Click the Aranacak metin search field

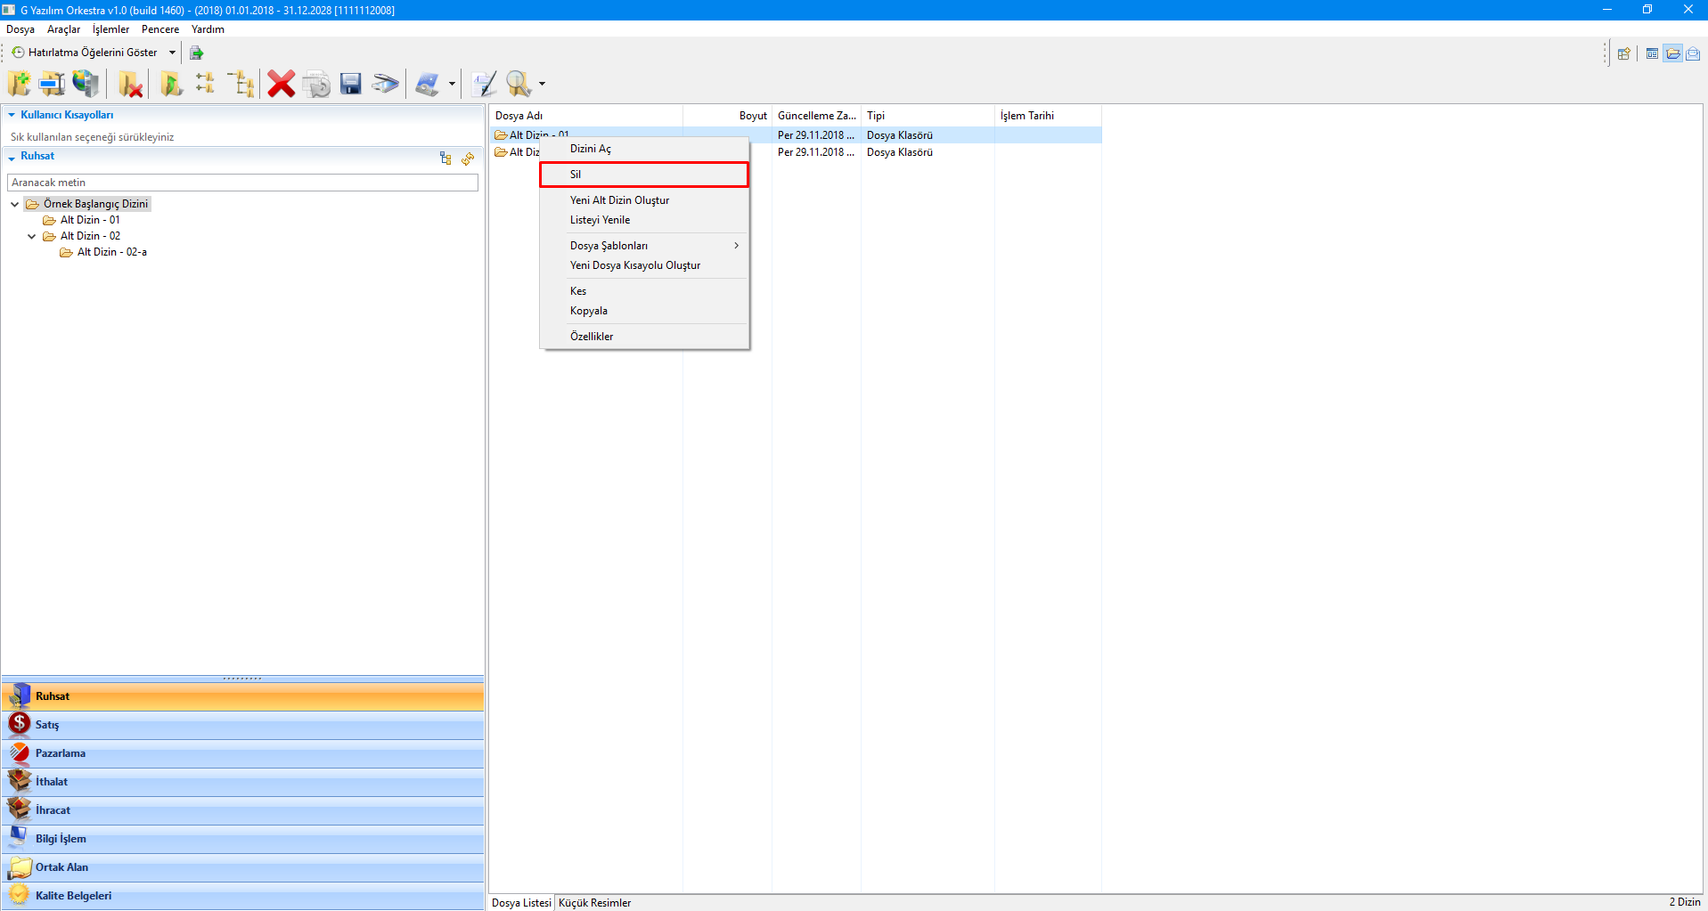click(x=242, y=183)
